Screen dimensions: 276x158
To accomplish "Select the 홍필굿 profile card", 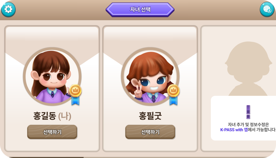I will click(x=150, y=89).
